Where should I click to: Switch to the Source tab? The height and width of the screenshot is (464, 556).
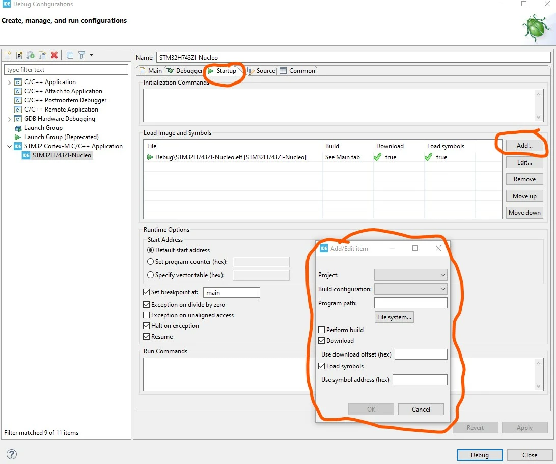click(x=261, y=71)
